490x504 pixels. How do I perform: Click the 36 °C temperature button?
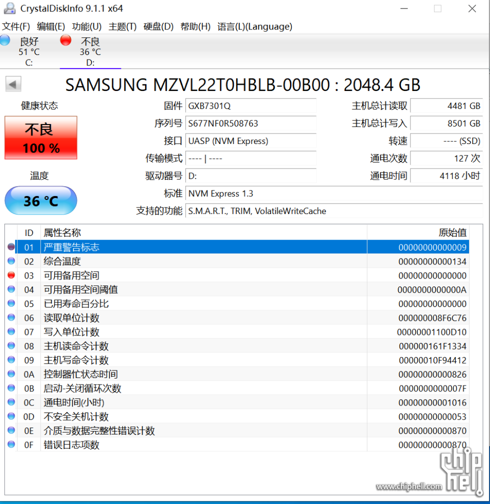41,200
